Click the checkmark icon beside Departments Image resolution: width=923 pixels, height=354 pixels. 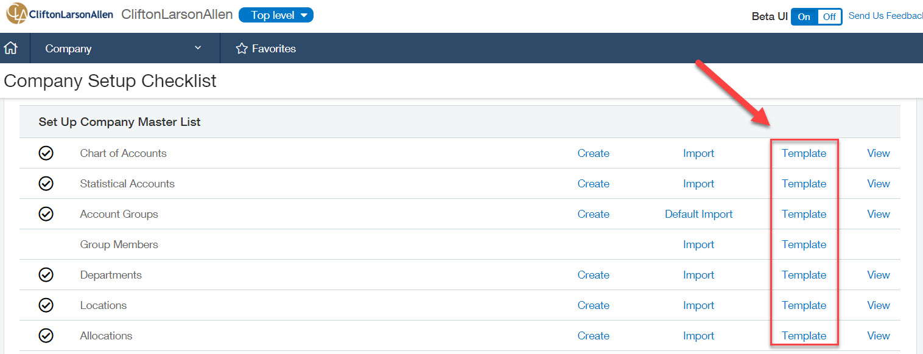pyautogui.click(x=46, y=275)
